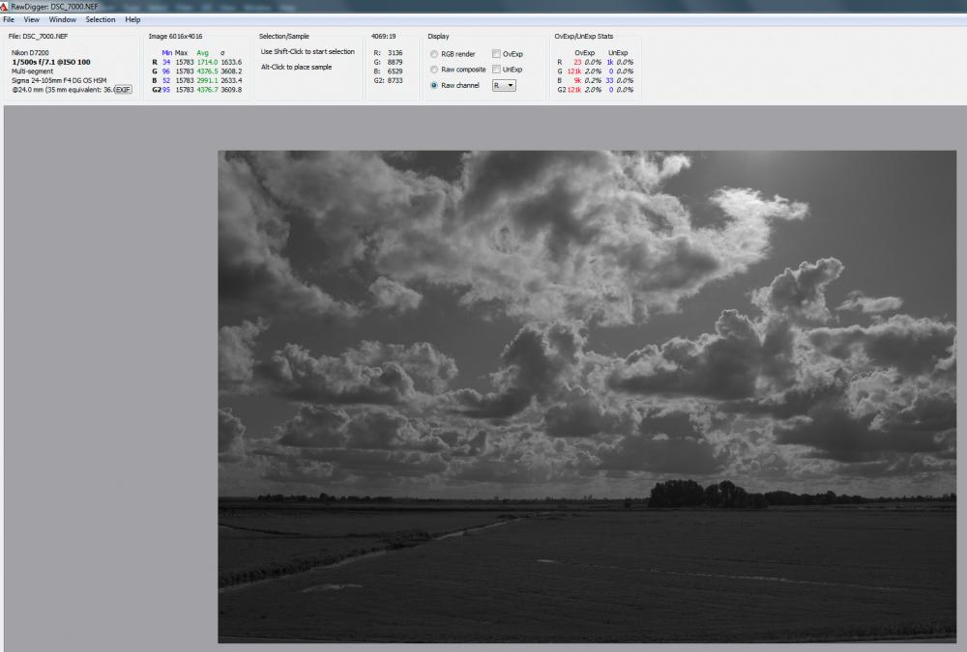Click 'Use Shift-Click to start selection' hint

(x=308, y=52)
